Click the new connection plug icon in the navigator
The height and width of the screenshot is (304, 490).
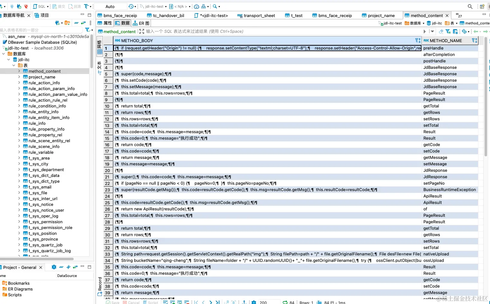pyautogui.click(x=57, y=23)
